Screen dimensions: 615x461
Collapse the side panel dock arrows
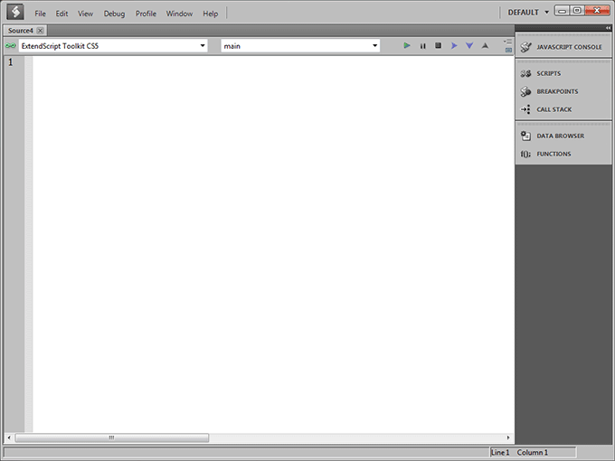(608, 28)
